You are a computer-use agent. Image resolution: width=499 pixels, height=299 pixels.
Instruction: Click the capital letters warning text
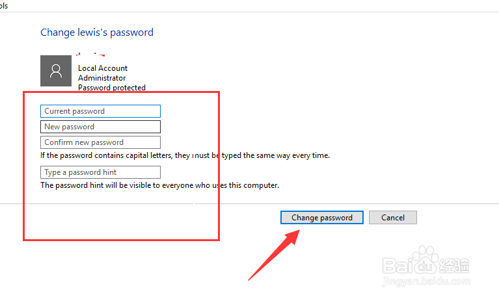click(185, 156)
